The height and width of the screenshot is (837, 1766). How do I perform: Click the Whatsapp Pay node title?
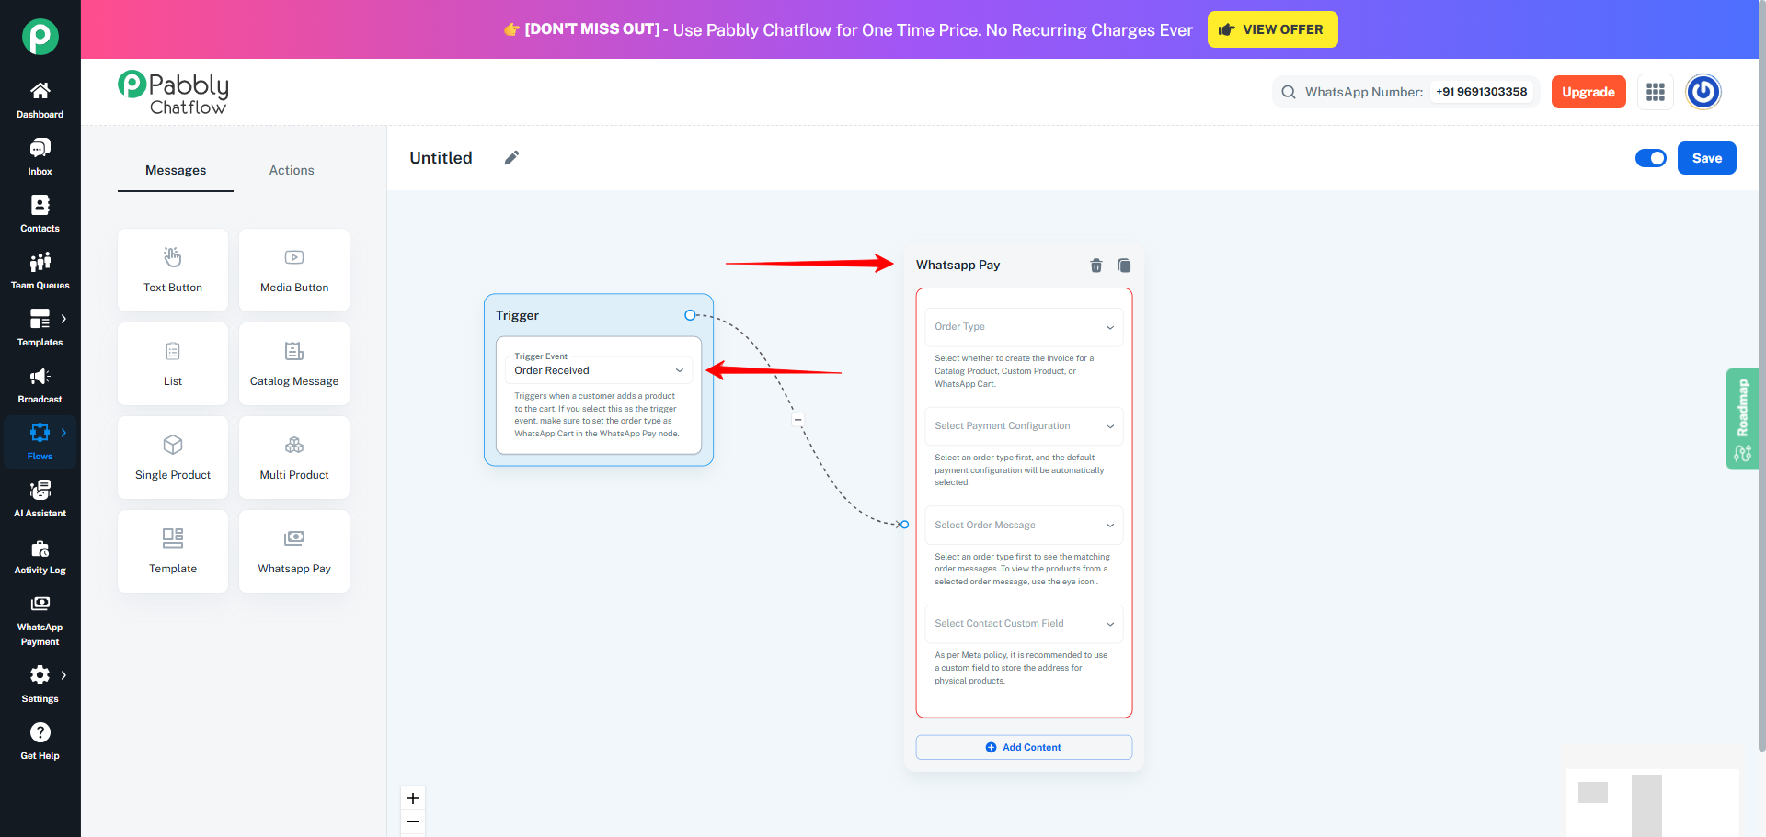(958, 265)
